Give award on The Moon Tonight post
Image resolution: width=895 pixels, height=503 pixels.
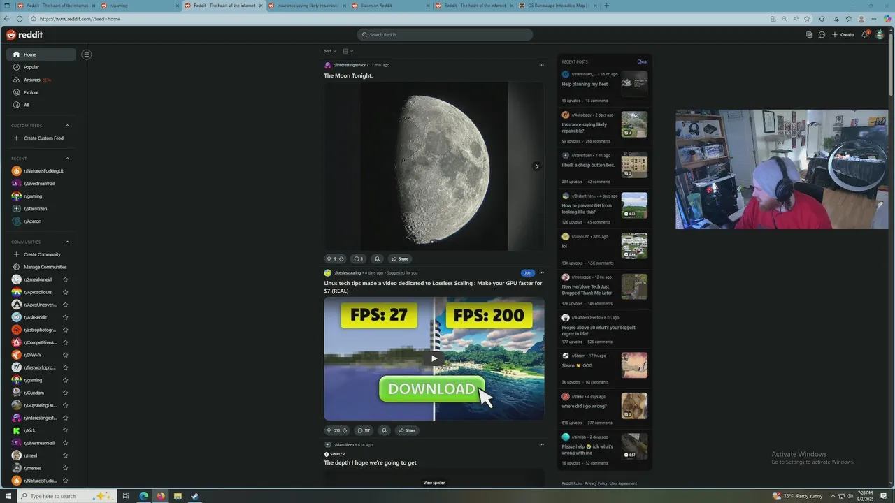(377, 258)
